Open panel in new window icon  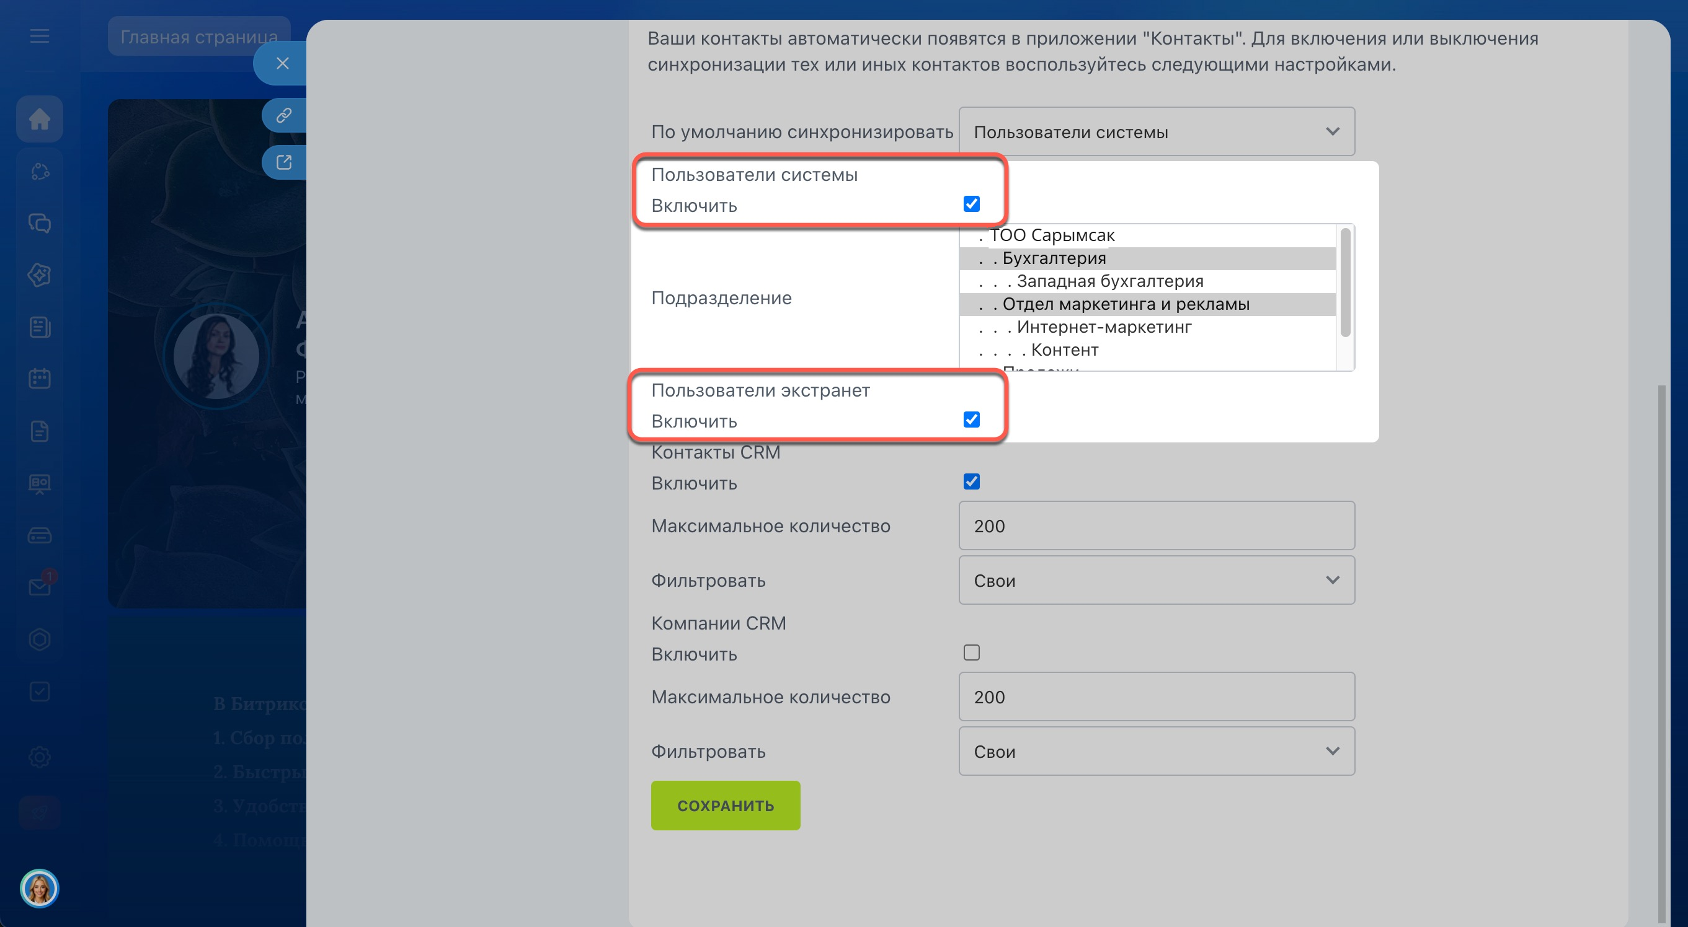[x=284, y=162]
